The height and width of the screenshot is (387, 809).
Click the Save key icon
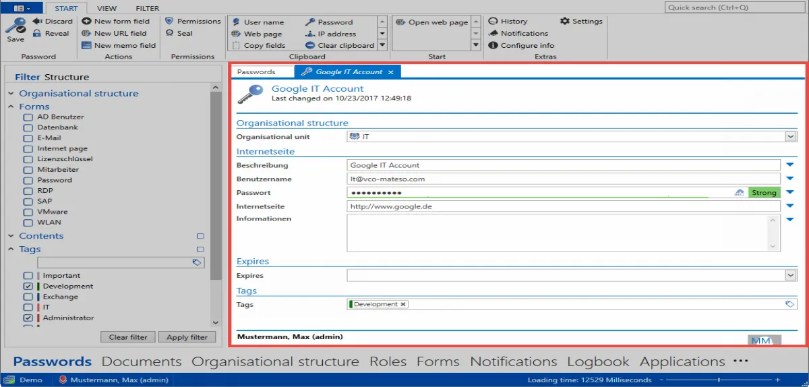(15, 27)
